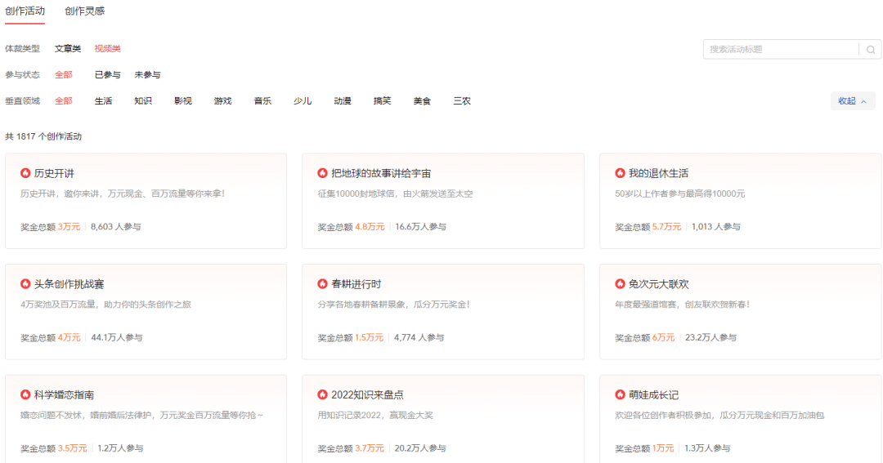Filter by 已参与 participation status

[107, 75]
